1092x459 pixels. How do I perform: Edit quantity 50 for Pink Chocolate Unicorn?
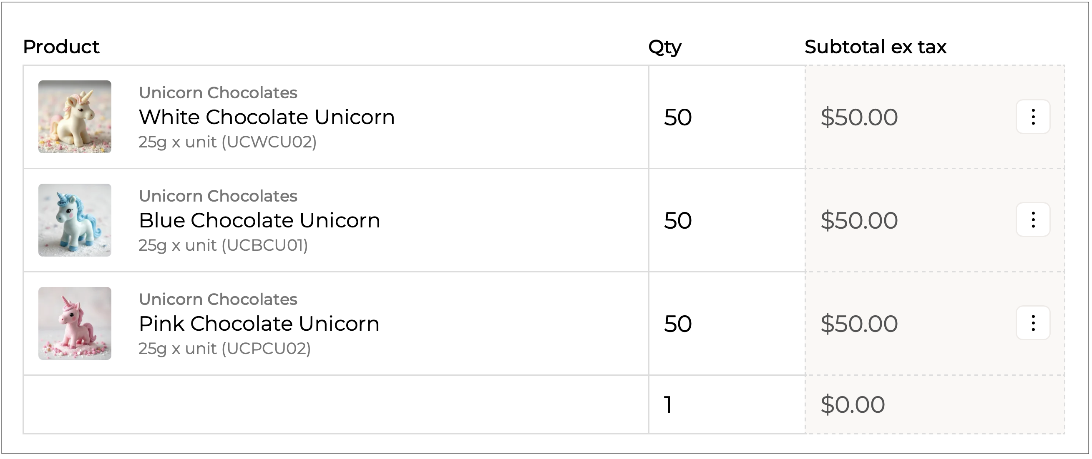(x=678, y=324)
